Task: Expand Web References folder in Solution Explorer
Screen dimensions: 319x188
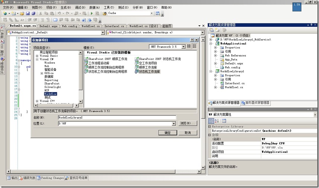Action: coord(216,55)
